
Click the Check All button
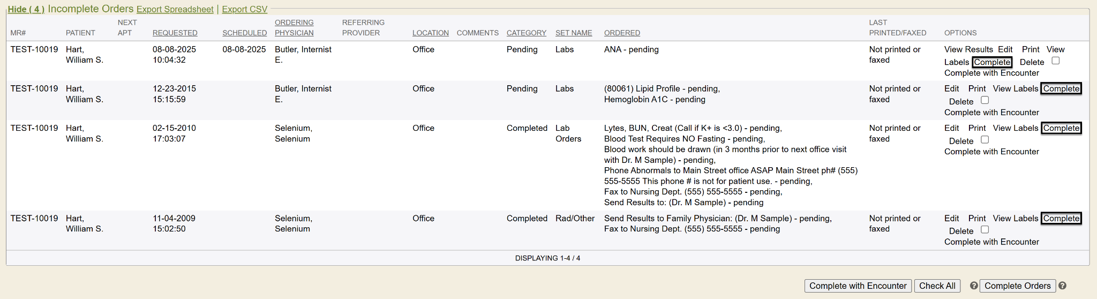[937, 286]
